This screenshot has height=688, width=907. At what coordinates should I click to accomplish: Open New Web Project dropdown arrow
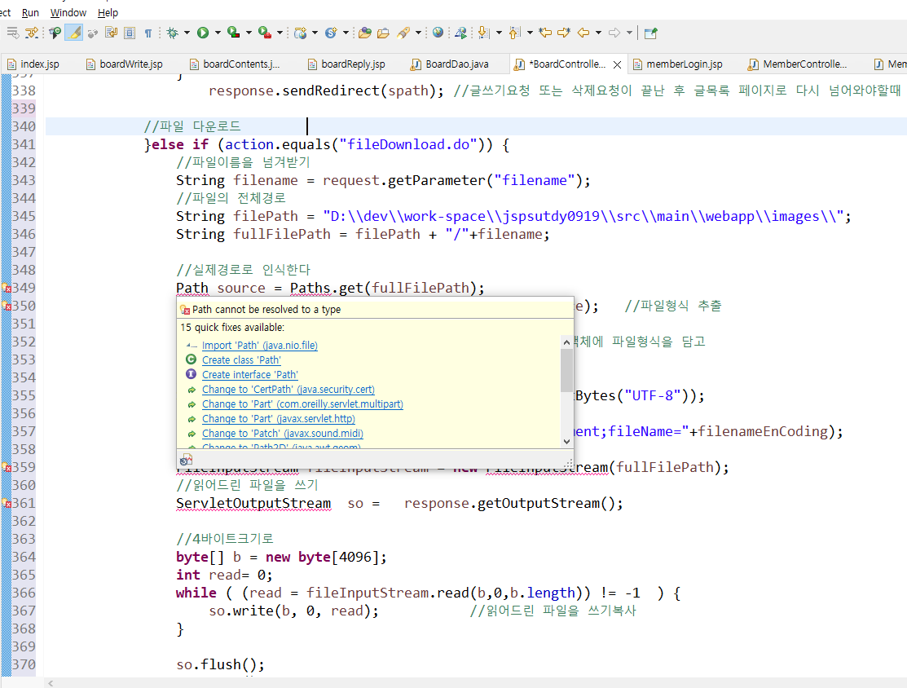315,33
